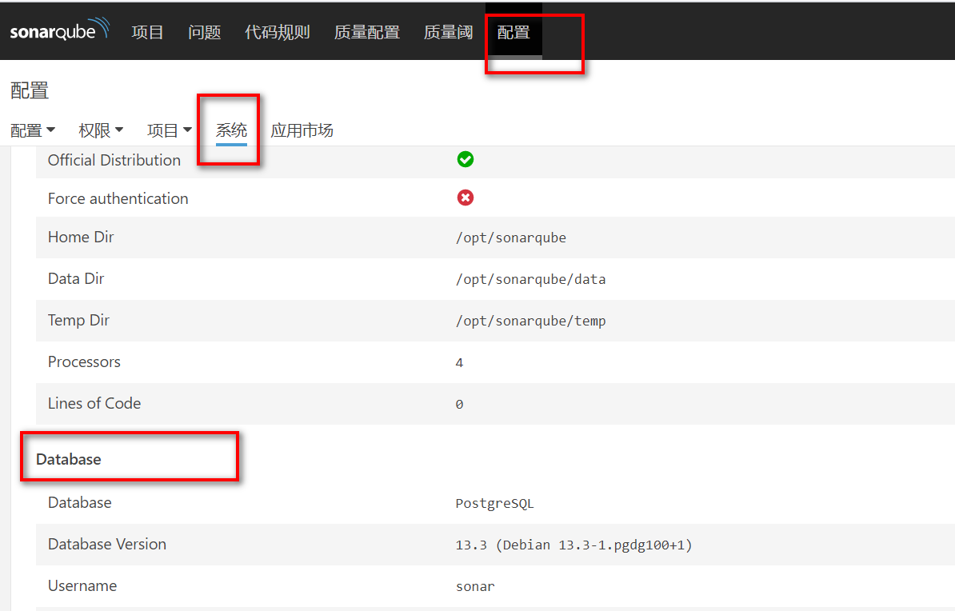Click the Temp Dir value /opt/sonarqube/temp
This screenshot has height=611, width=955.
point(530,321)
